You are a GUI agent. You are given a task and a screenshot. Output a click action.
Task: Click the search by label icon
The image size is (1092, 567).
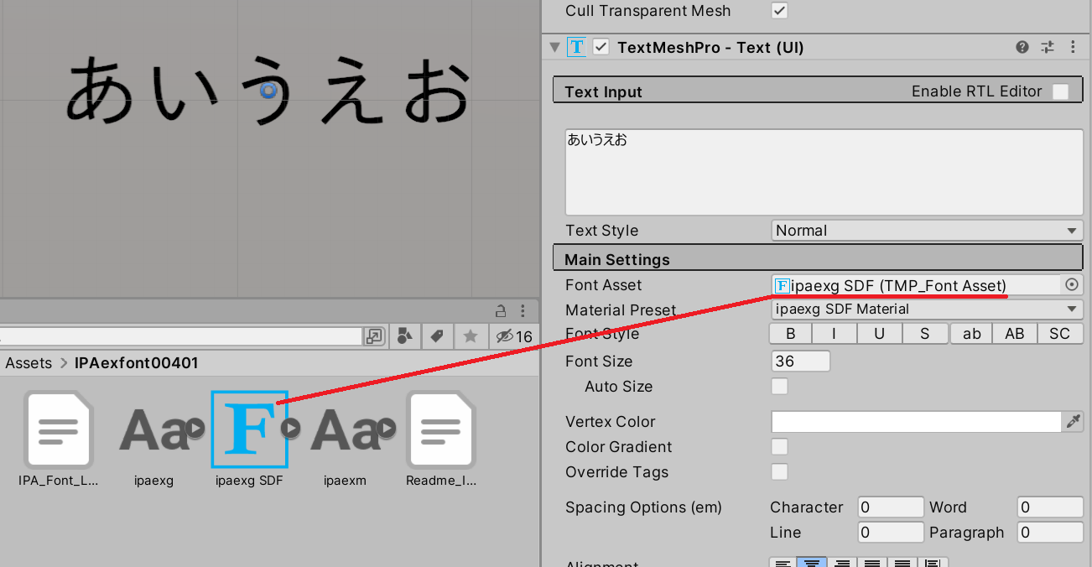(x=437, y=336)
